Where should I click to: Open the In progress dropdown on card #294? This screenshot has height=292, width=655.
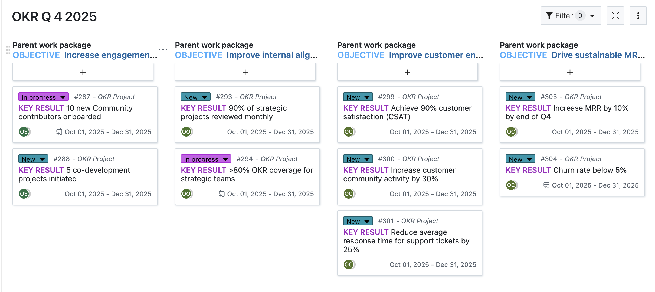pos(225,159)
